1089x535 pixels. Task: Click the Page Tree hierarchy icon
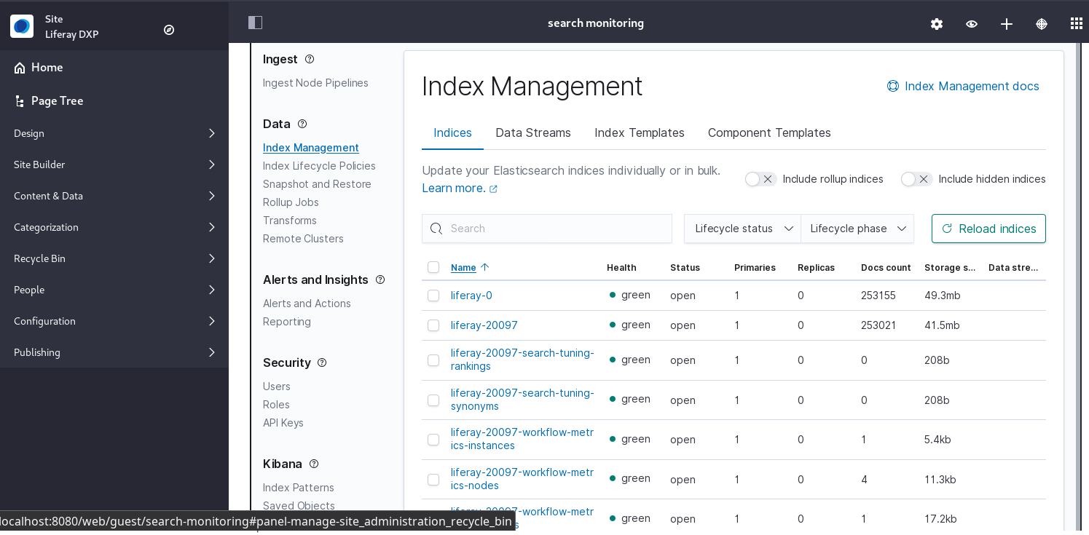[20, 101]
